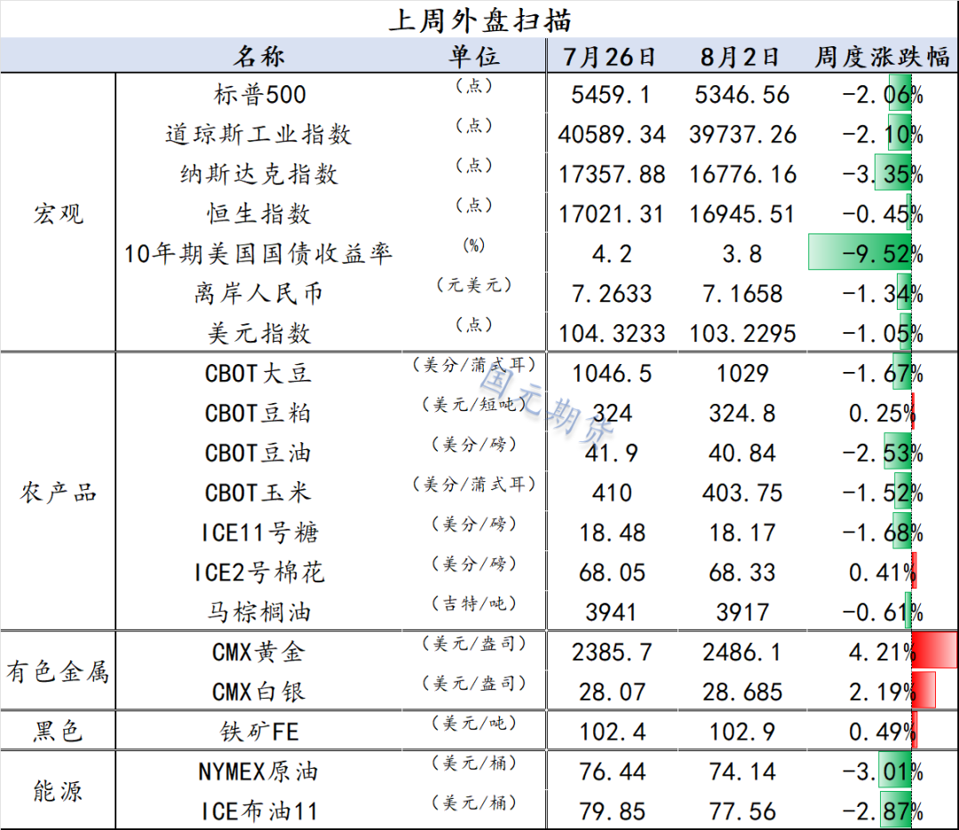Select the value 18.48

(612, 533)
